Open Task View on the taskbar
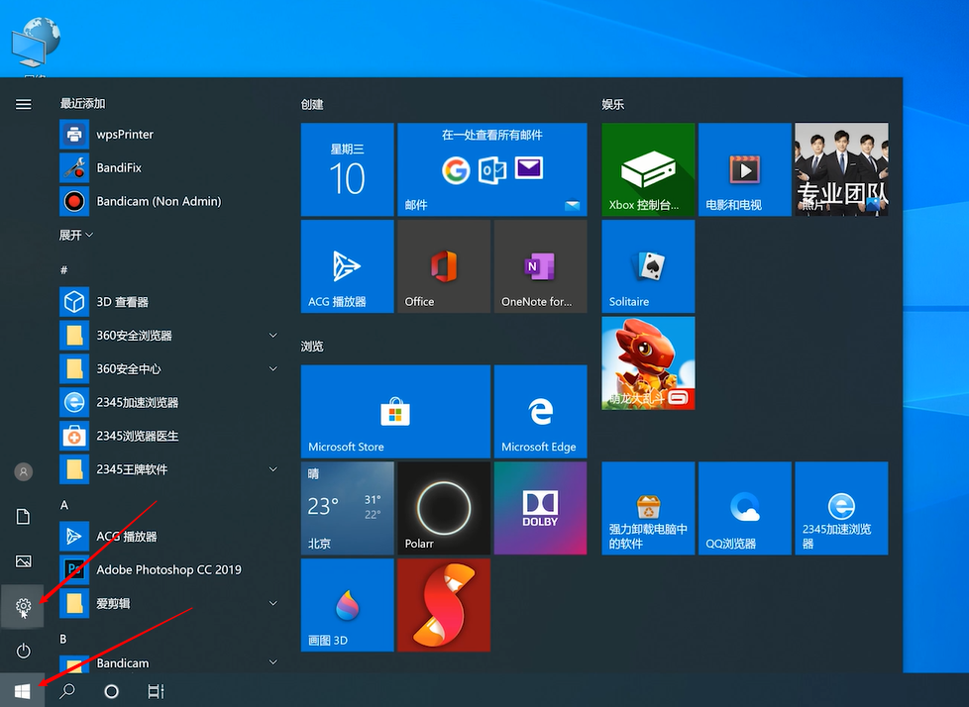Screen dimensions: 969x707 (156, 691)
